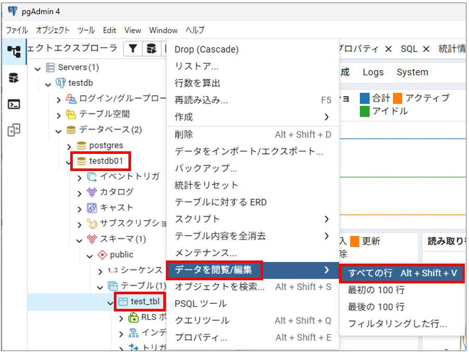
Task: Click the query tool database toolbar button
Action: coord(151,48)
